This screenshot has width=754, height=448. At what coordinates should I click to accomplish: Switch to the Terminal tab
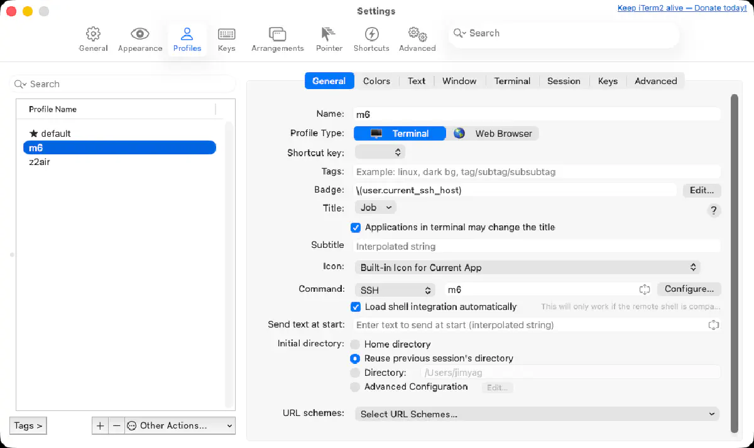pos(512,80)
